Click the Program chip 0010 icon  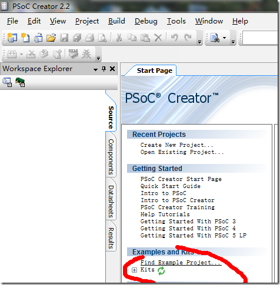tap(74, 54)
